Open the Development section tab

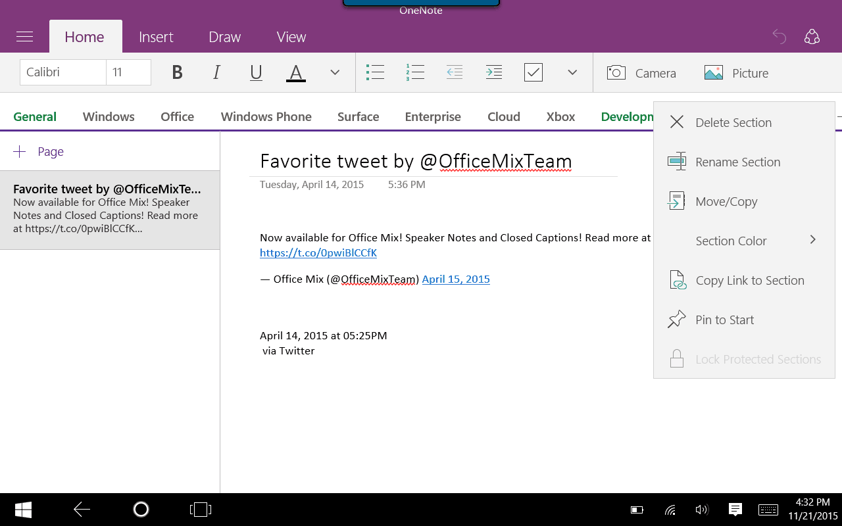pyautogui.click(x=627, y=116)
